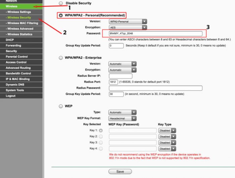Click Enterprise Group Key Update Period field
The width and height of the screenshot is (235, 178).
[x=116, y=94]
